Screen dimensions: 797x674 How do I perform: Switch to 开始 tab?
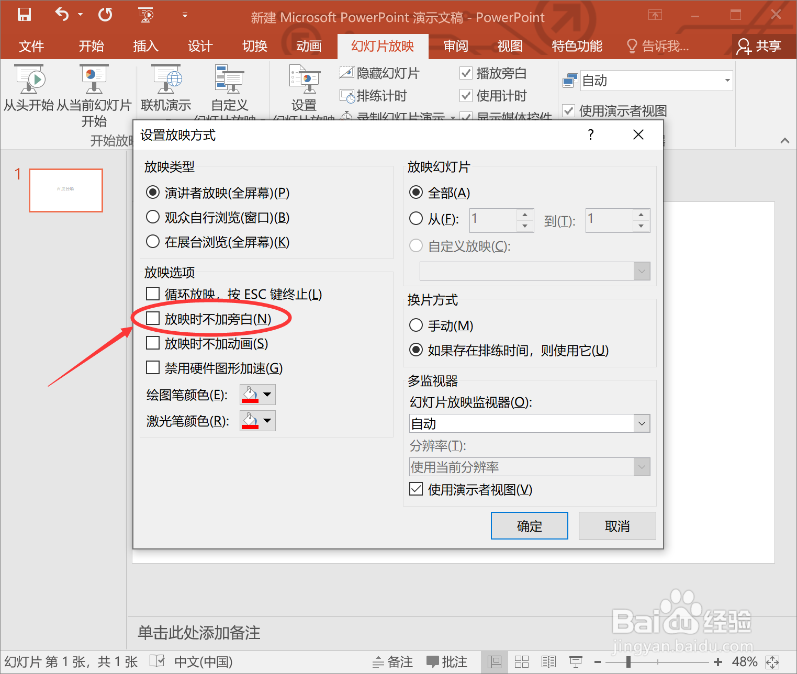point(91,46)
